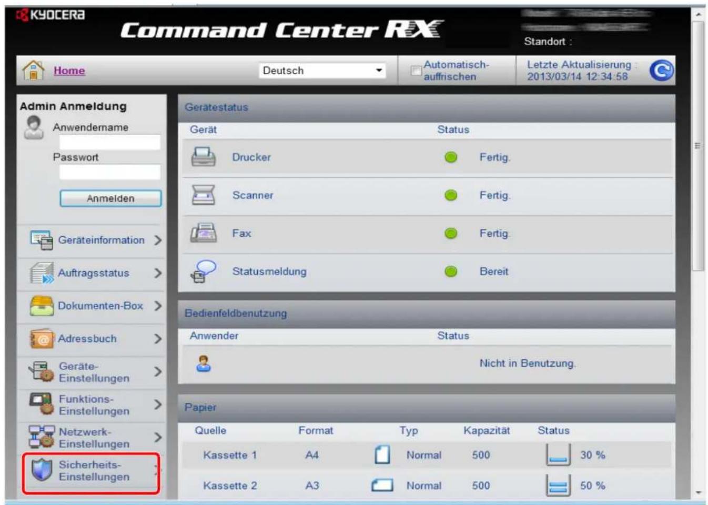Click the Anwendername input field
This screenshot has width=708, height=505.
click(x=109, y=142)
